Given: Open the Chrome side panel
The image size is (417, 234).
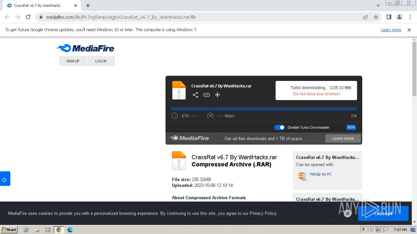Looking at the screenshot, I should pyautogui.click(x=389, y=17).
